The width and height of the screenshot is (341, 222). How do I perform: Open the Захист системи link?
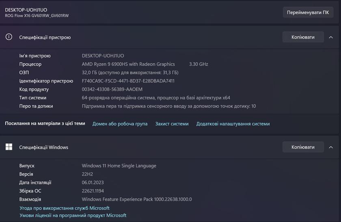tap(172, 124)
